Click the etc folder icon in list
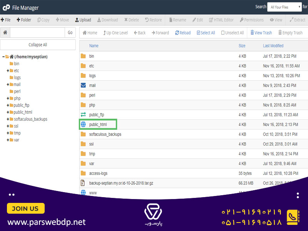Image resolution: width=308 pixels, height=231 pixels. pos(83,66)
